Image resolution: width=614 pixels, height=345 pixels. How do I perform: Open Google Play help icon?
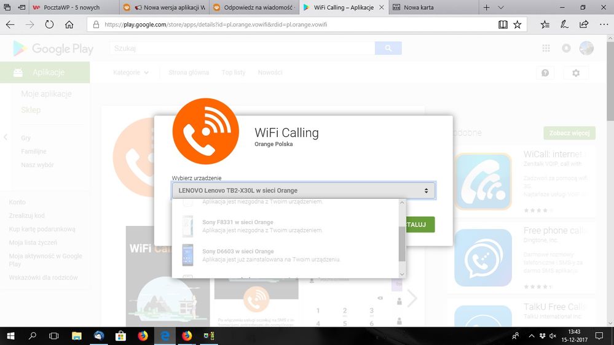click(x=545, y=73)
